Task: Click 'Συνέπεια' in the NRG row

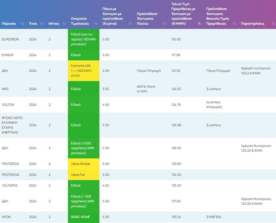Action: point(213,89)
